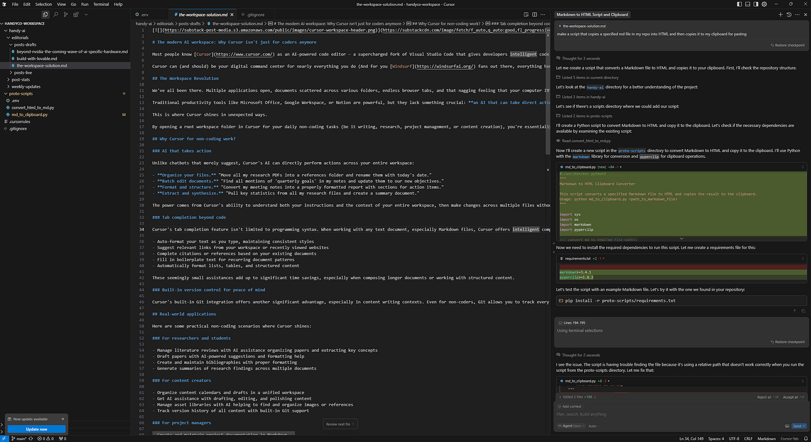Viewport: 811px width, 442px height.
Task: Open the Search view icon
Action: 55,14
